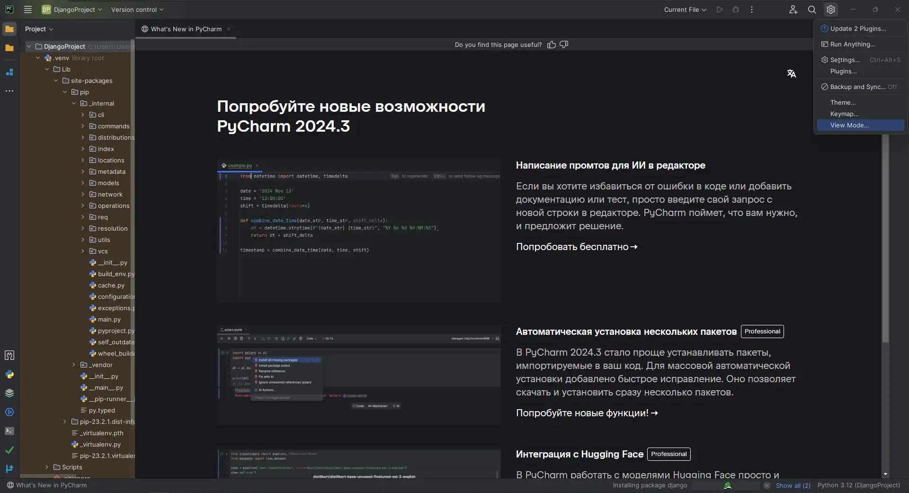The image size is (909, 493).
Task: Open the Python Packages tool window icon
Action: (x=9, y=393)
